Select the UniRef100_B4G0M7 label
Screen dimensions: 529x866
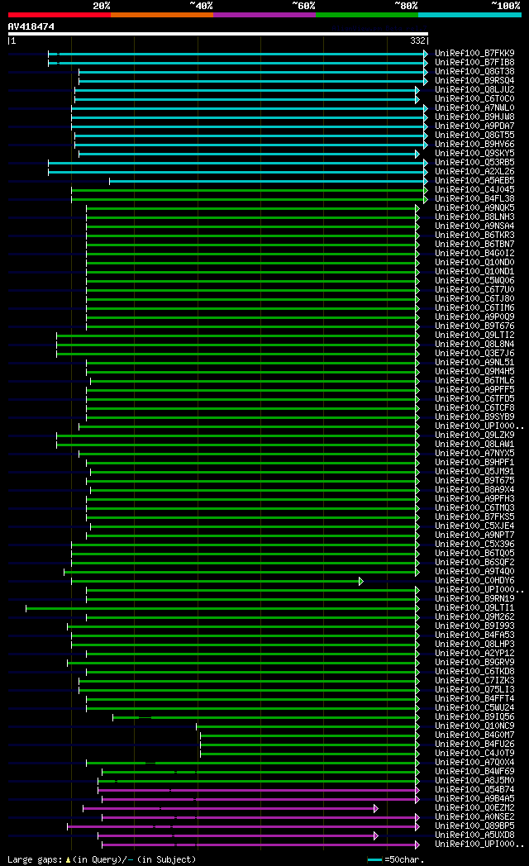tap(474, 735)
